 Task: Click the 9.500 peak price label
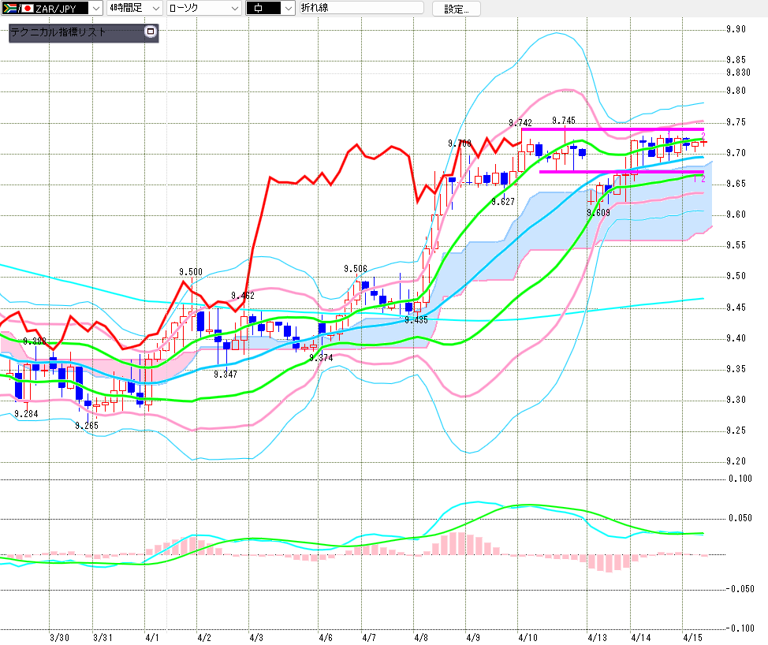click(x=190, y=272)
